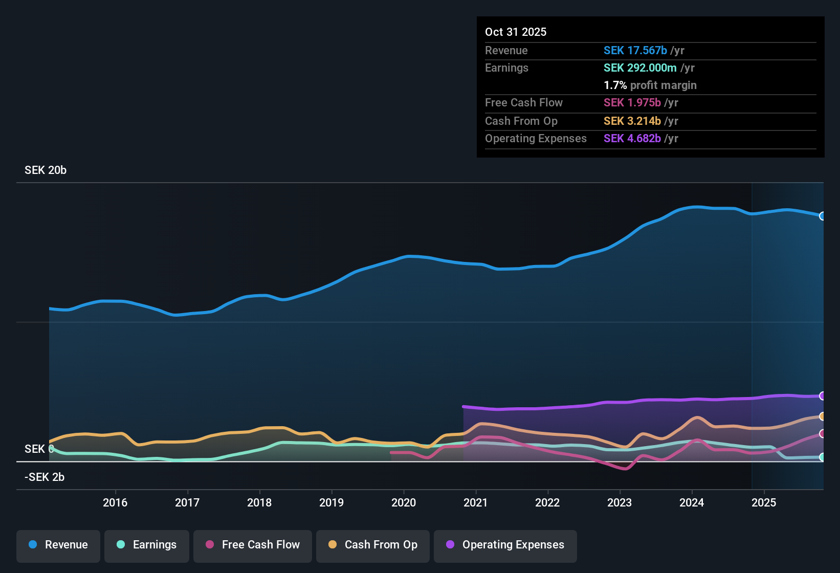Click the Oct 31 2025 tooltip header

pyautogui.click(x=516, y=32)
